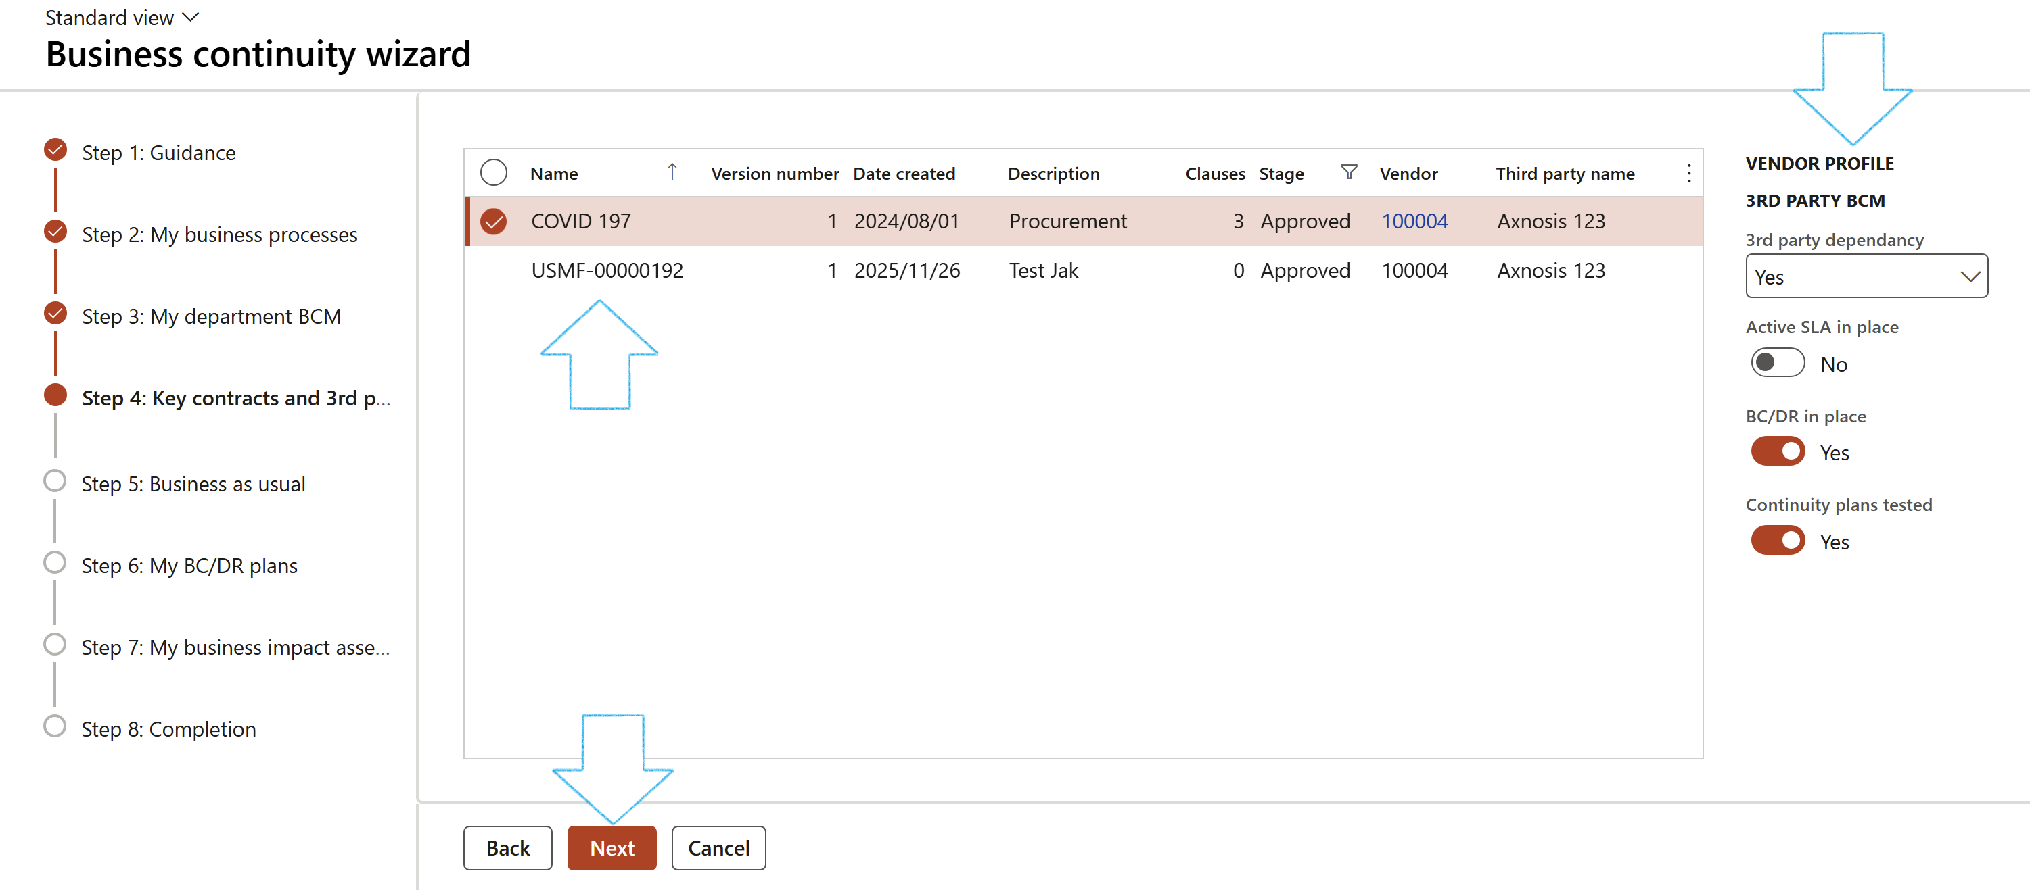This screenshot has height=890, width=2030.
Task: Click the Step 2 completed checkmark circle
Action: pos(55,232)
